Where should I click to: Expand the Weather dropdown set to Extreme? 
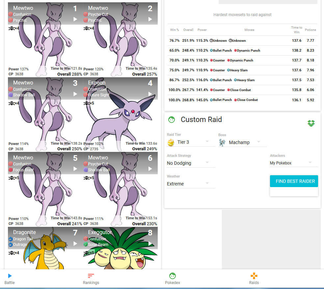tap(191, 184)
